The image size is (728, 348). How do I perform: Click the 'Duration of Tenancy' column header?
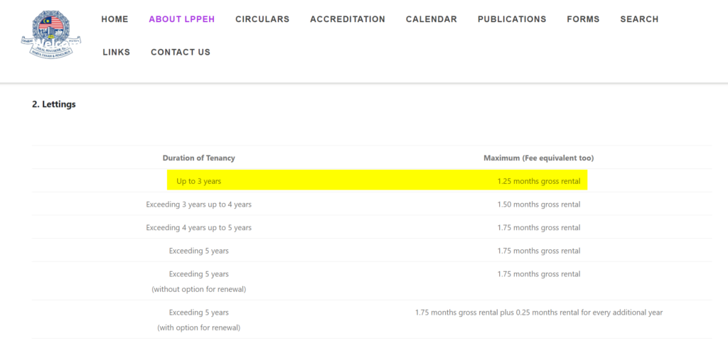[198, 158]
